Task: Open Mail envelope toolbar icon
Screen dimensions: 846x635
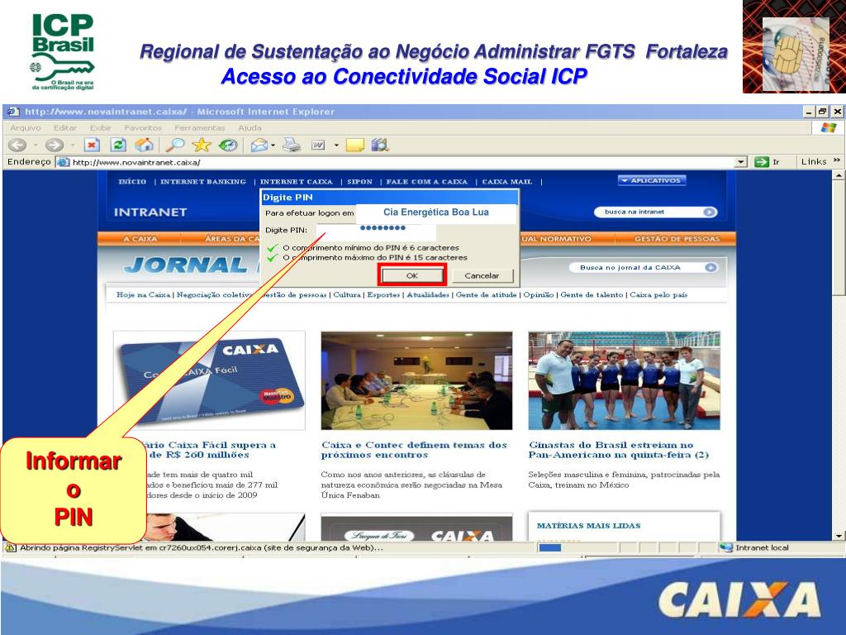Action: 259,145
